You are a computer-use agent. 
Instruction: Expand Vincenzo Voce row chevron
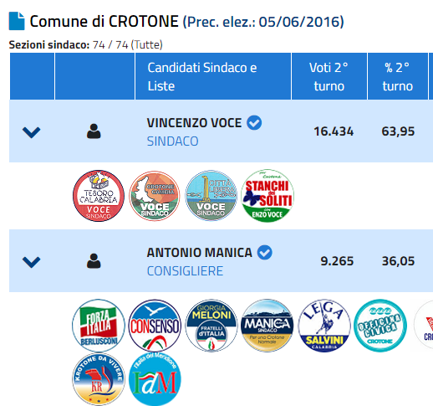click(32, 132)
